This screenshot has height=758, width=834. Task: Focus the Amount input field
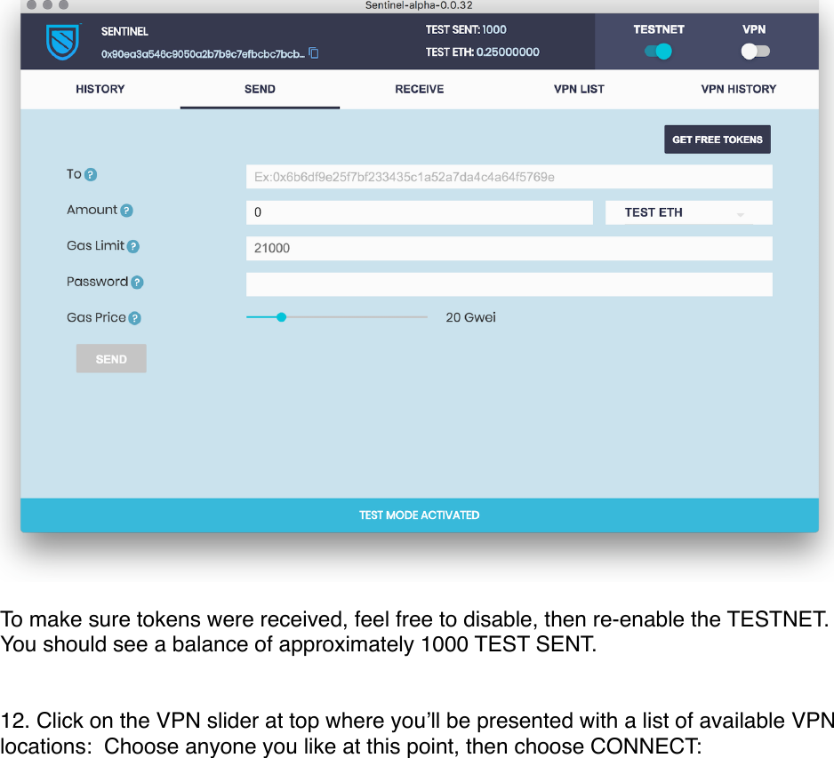[x=419, y=212]
